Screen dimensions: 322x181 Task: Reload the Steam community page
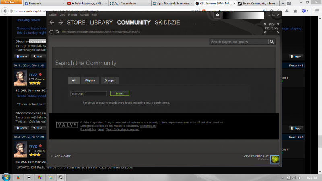51,32
